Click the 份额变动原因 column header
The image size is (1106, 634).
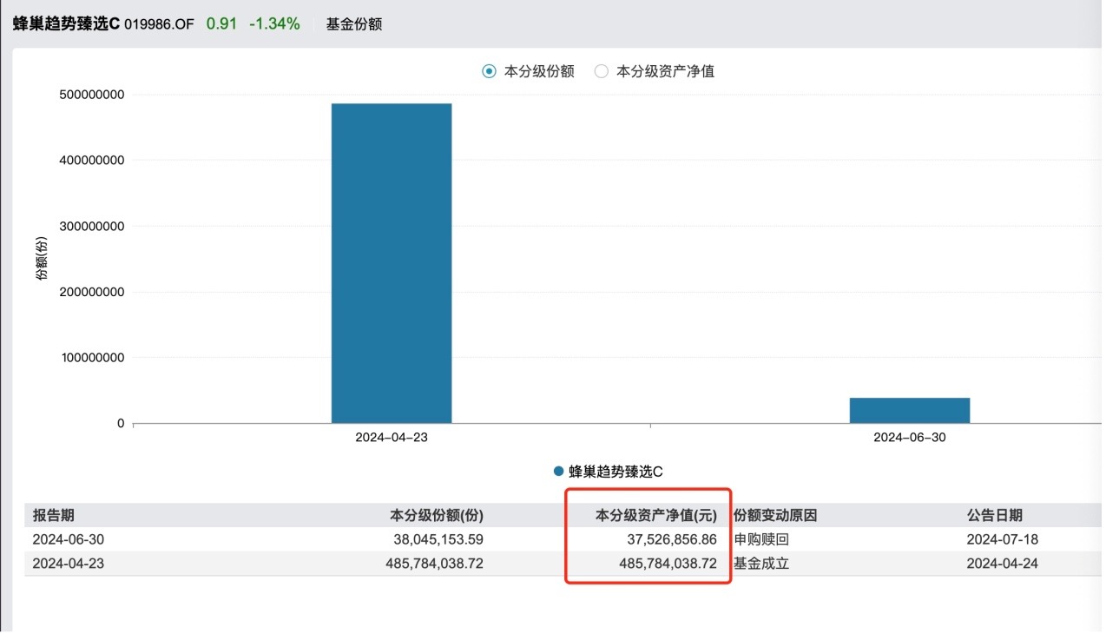click(775, 515)
